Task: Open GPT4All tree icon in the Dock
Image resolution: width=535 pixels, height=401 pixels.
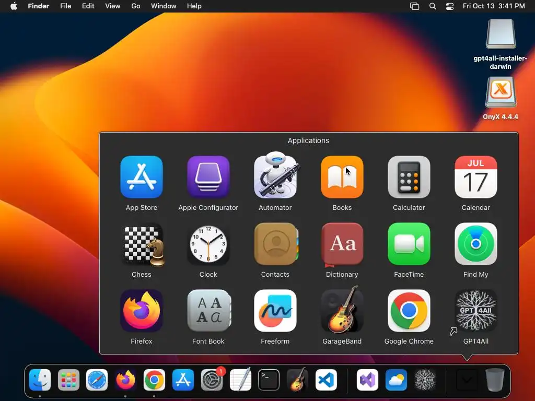Action: [x=425, y=380]
